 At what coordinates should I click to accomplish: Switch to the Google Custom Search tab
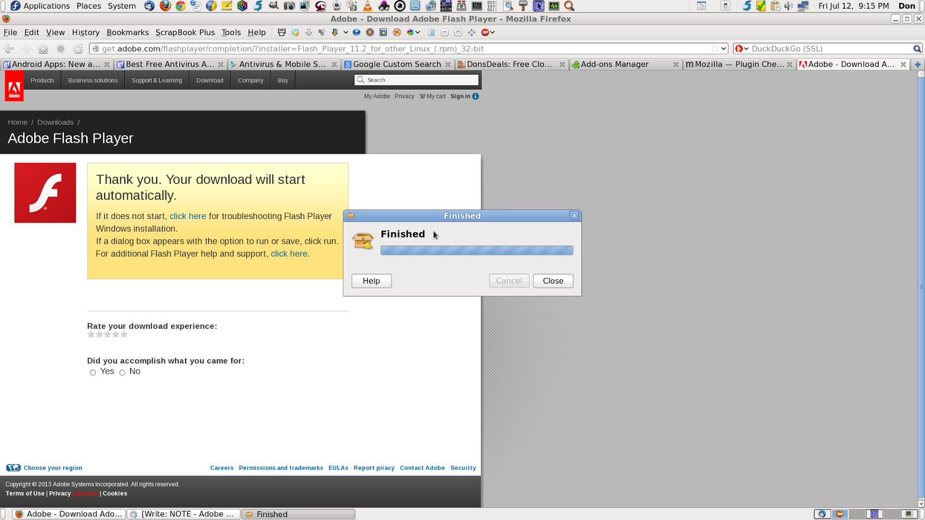[x=397, y=64]
